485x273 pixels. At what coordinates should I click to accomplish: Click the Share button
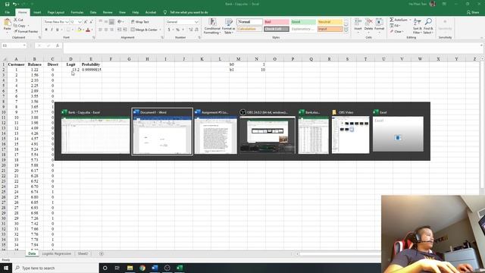(473, 12)
